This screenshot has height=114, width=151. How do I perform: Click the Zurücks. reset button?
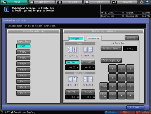tap(132, 38)
